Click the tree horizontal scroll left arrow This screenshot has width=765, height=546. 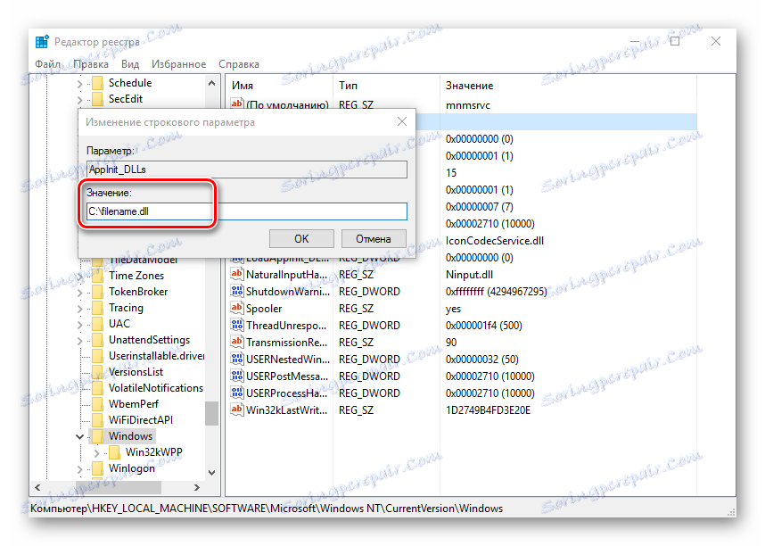coord(37,487)
